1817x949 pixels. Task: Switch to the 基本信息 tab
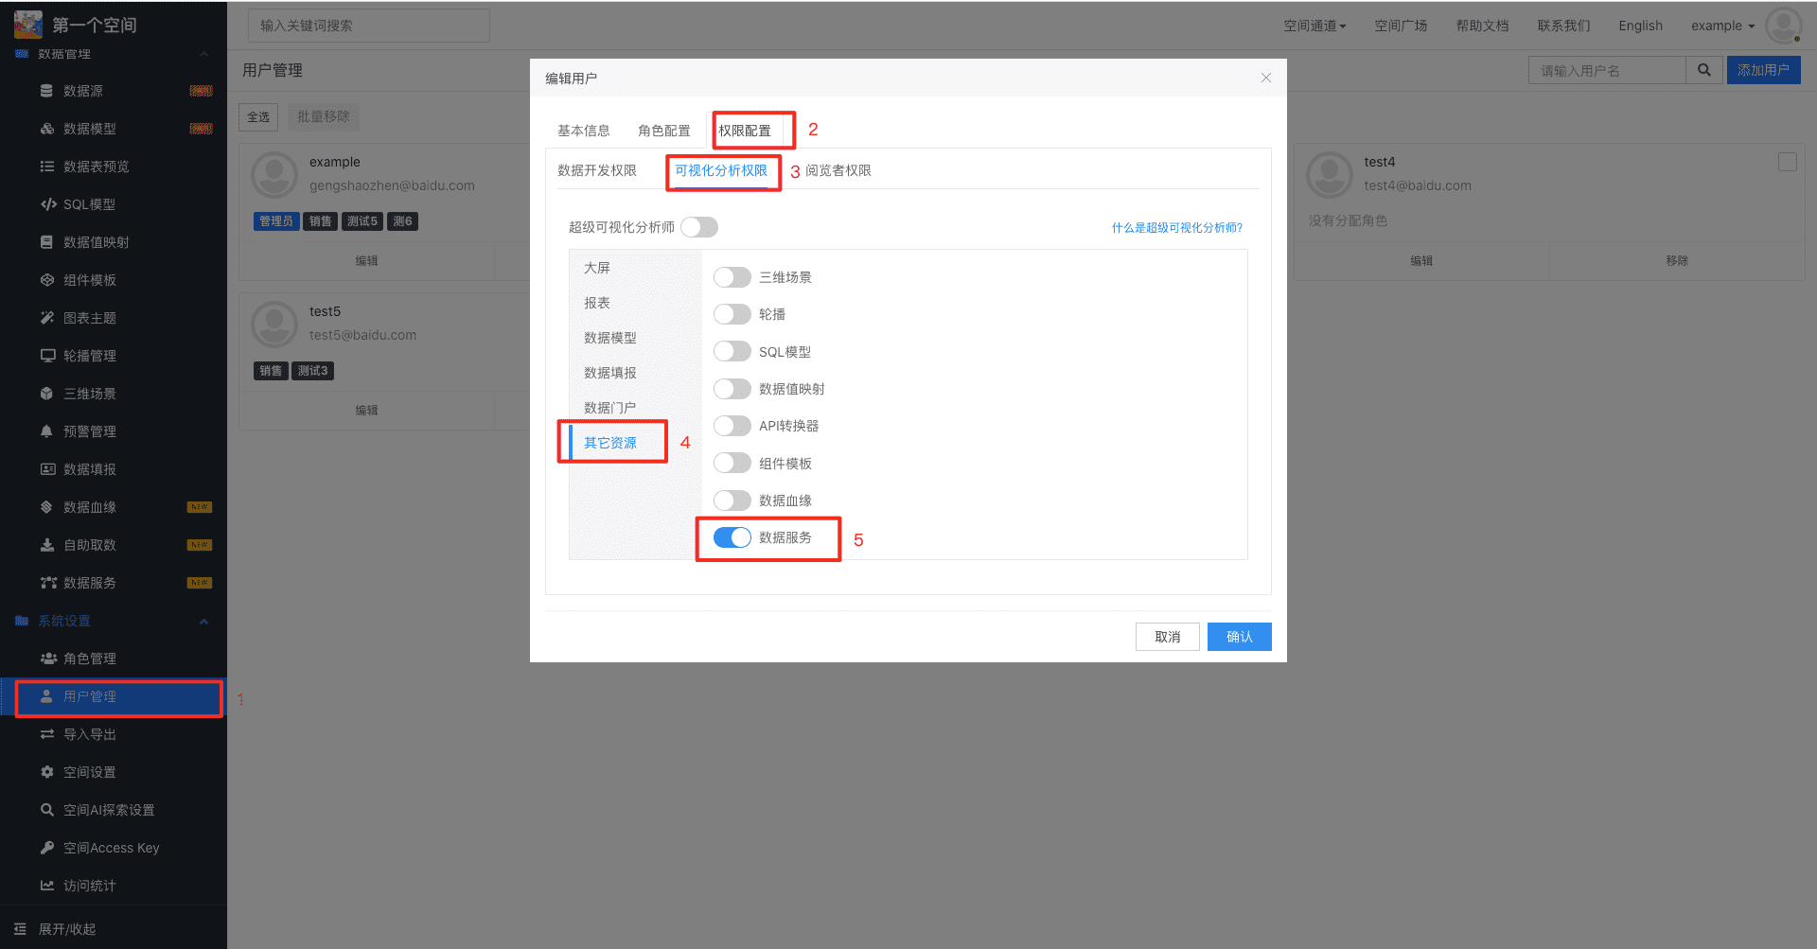(583, 131)
